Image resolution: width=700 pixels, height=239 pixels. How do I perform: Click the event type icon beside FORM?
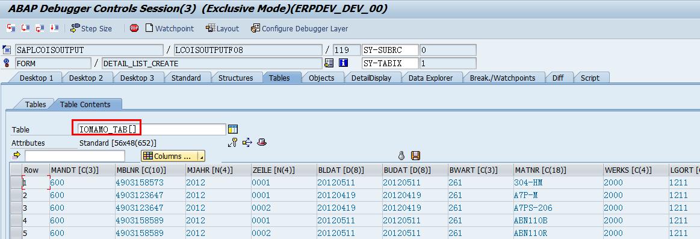pos(7,63)
